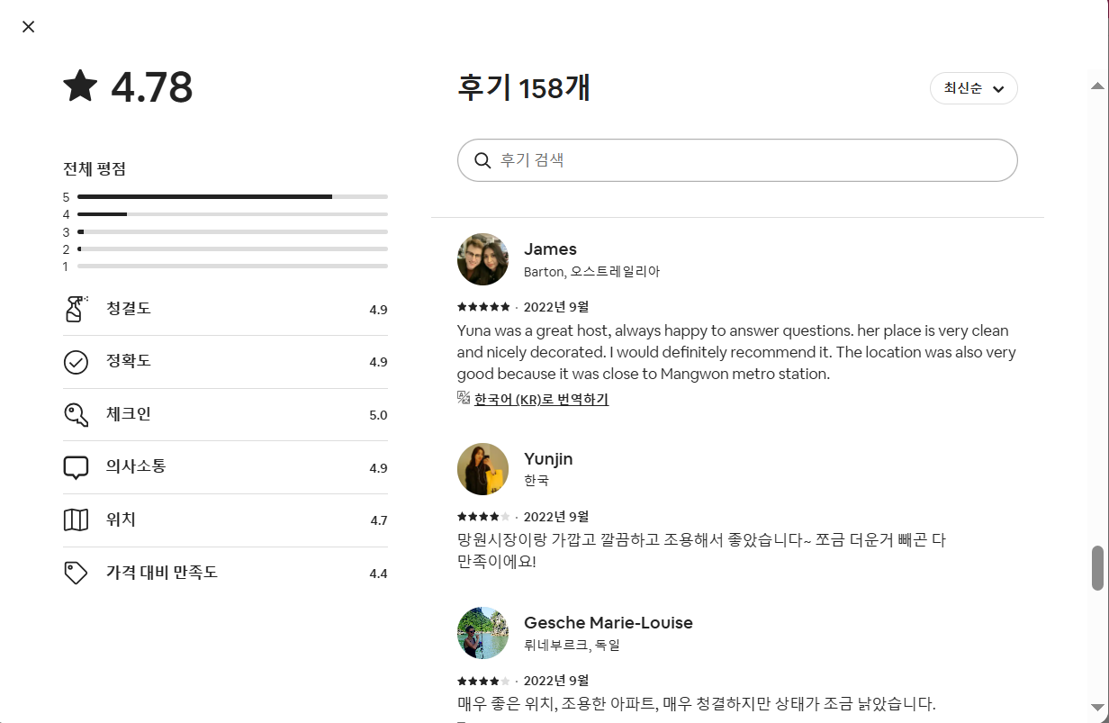Open James's profile photo
The width and height of the screenshot is (1109, 723).
tap(483, 259)
